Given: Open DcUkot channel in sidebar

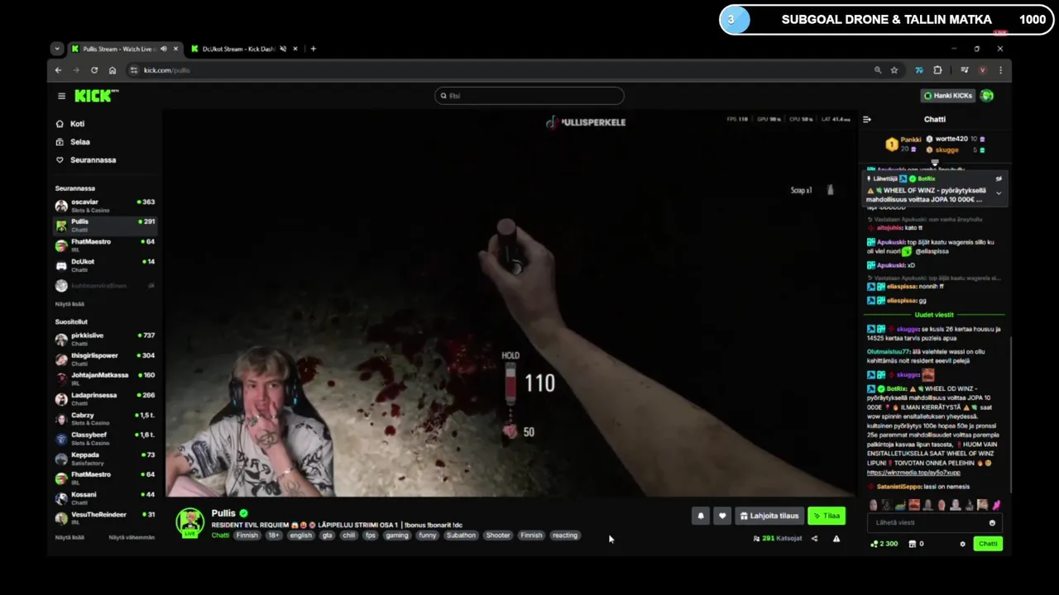Looking at the screenshot, I should [105, 265].
